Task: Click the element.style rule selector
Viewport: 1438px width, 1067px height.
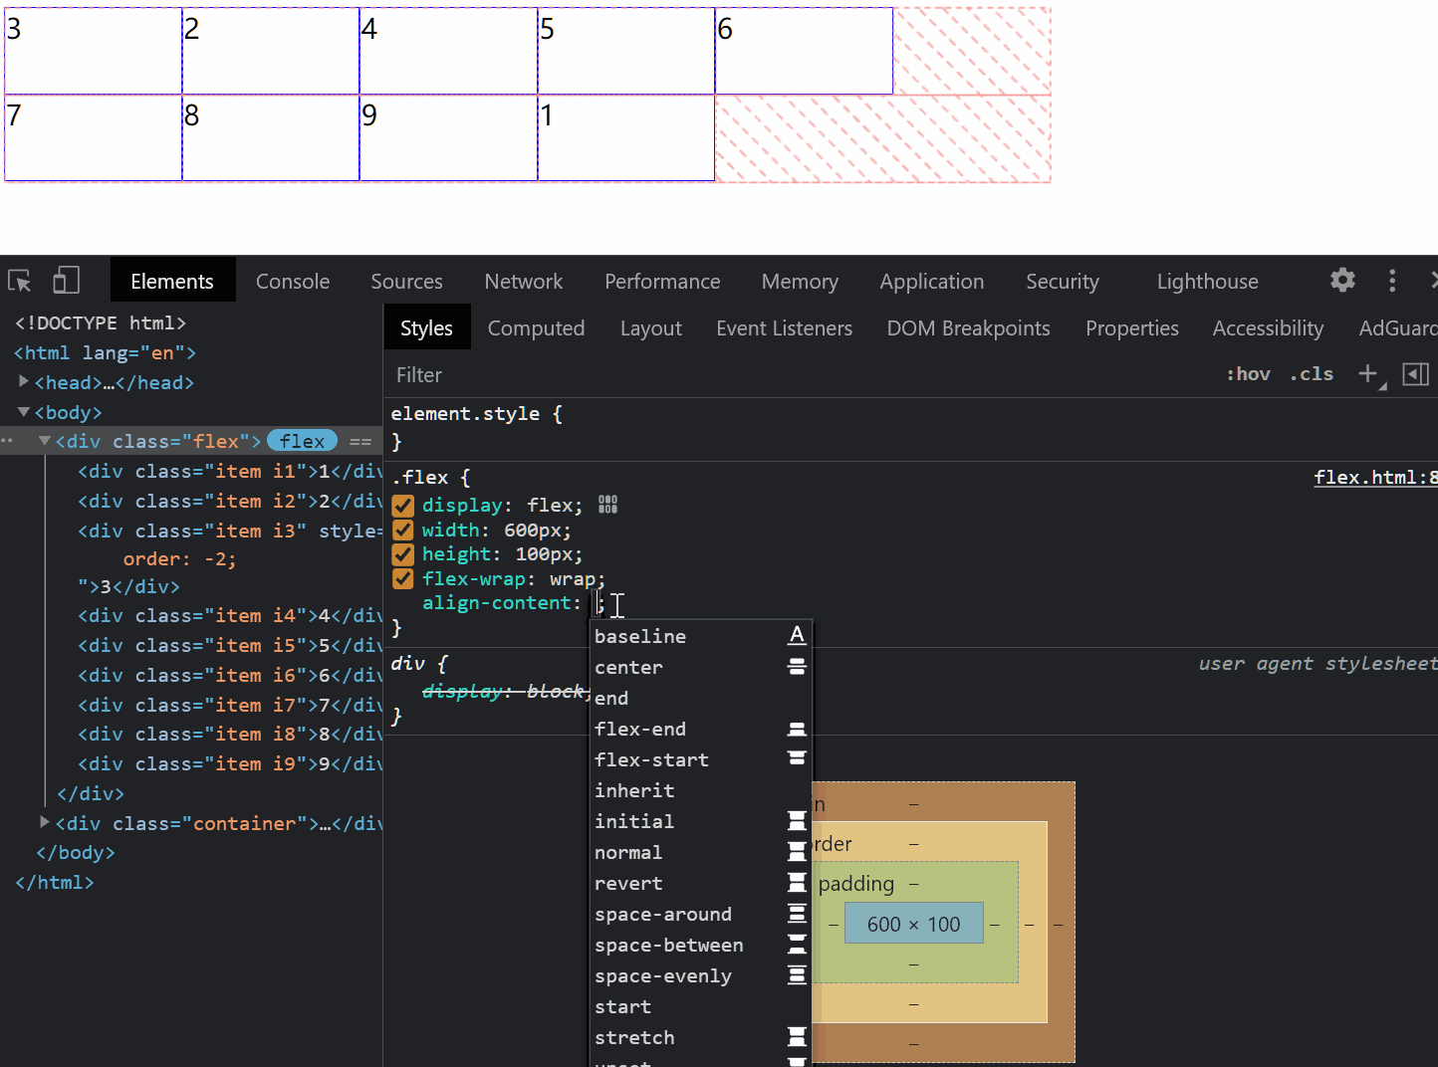Action: coord(465,413)
